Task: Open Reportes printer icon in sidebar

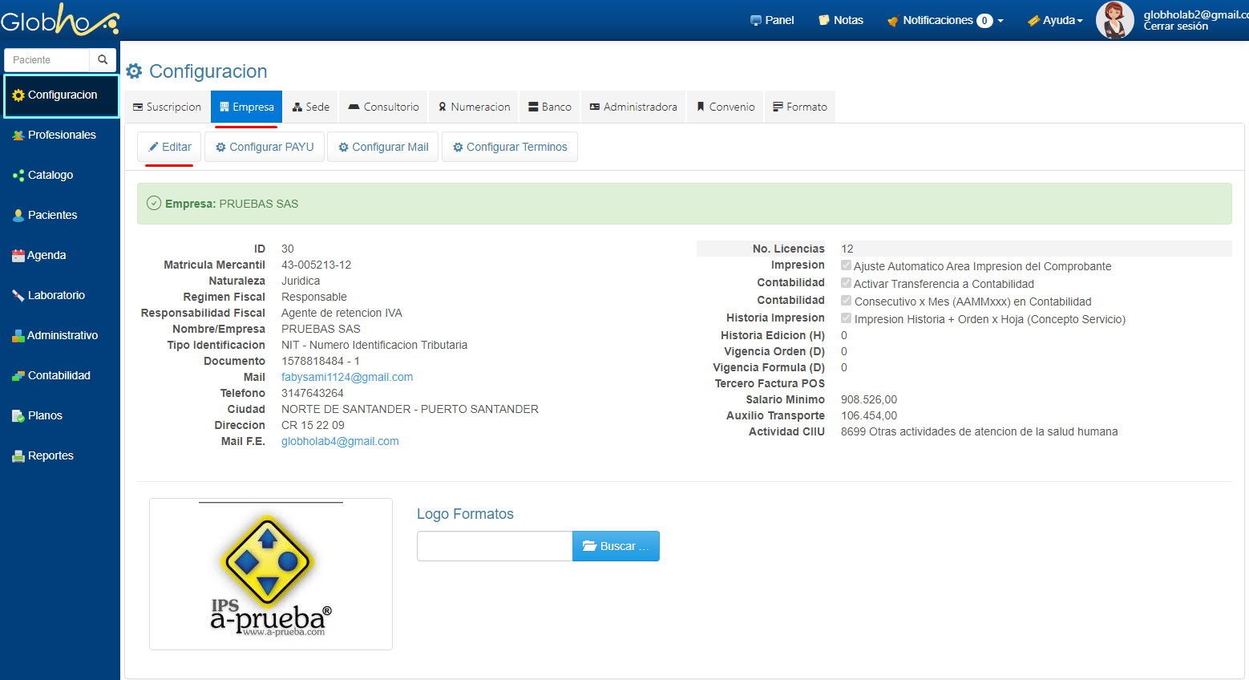Action: 18,456
